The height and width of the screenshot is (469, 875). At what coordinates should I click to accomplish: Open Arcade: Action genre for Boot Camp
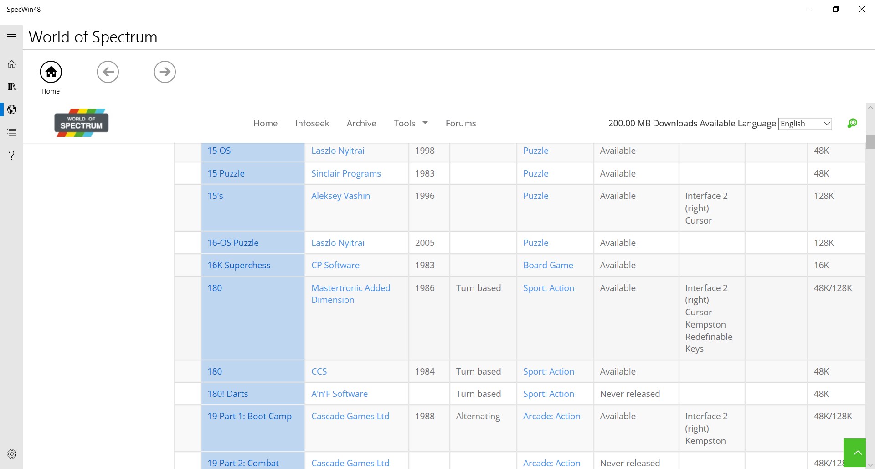(552, 416)
